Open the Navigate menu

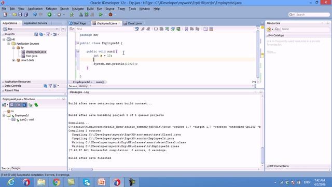coord(78,9)
